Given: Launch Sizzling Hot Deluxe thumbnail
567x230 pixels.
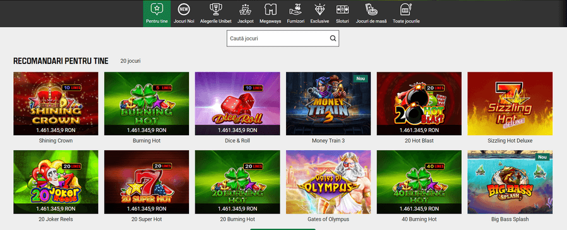Looking at the screenshot, I should pyautogui.click(x=510, y=104).
